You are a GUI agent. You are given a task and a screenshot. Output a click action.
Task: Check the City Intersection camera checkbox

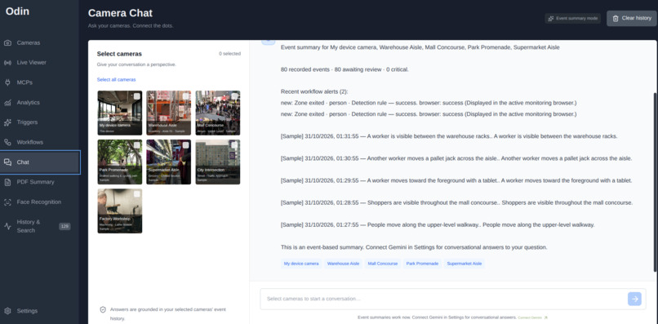234,145
